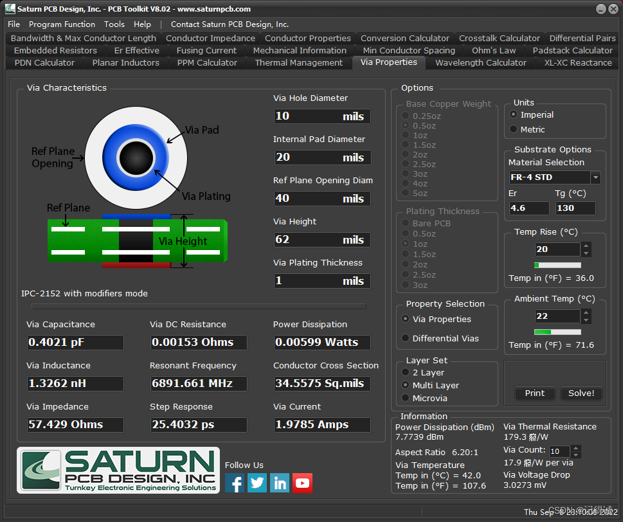The image size is (623, 522).
Task: Click Internal Pad Diameter input field
Action: [322, 157]
